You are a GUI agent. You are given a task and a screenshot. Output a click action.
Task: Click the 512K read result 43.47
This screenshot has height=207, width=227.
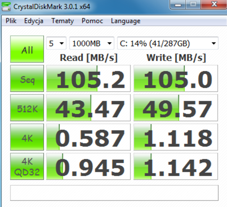88,108
